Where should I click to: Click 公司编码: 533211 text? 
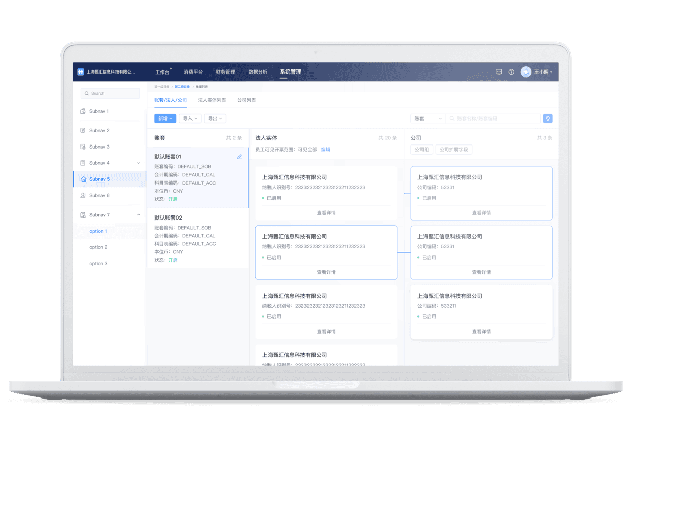[x=437, y=306]
